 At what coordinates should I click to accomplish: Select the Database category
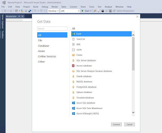coord(52,46)
